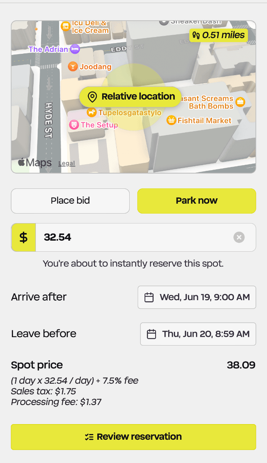Click the Fishtail Market basket icon
The image size is (267, 463).
coord(171,121)
